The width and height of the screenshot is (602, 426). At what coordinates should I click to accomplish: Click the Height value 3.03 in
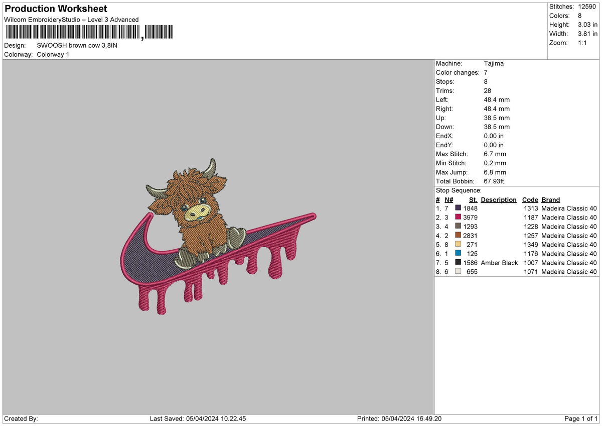pos(587,25)
